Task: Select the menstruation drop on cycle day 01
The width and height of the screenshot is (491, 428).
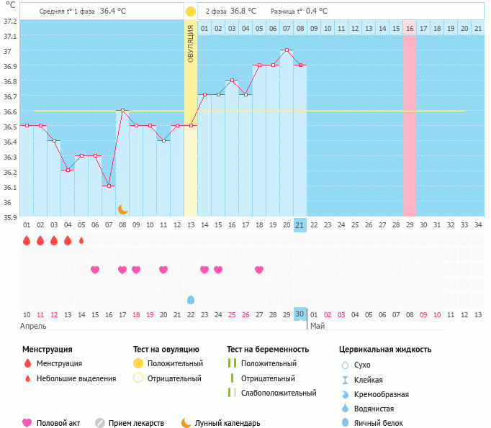Action: pyautogui.click(x=27, y=240)
